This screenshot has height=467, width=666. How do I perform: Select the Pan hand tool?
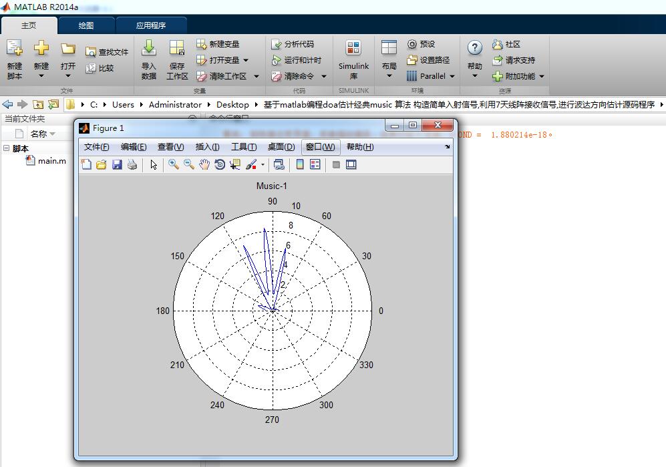coord(204,164)
